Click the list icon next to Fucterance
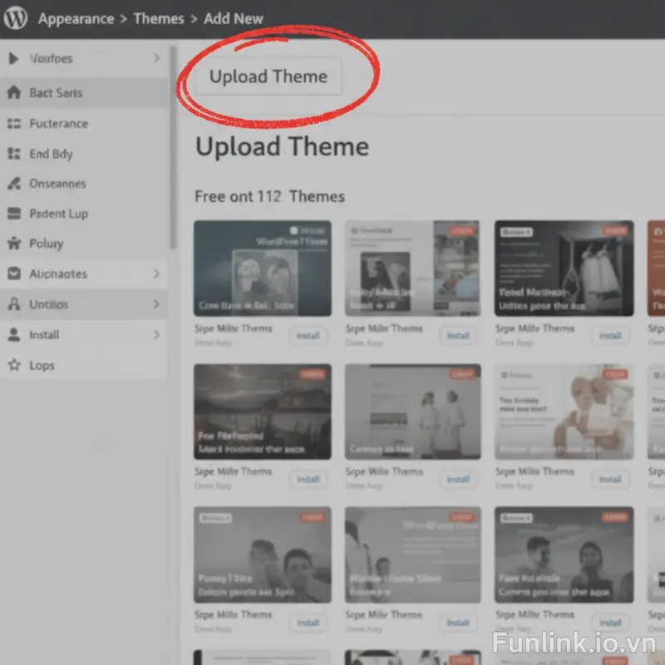665x665 pixels. coord(12,123)
